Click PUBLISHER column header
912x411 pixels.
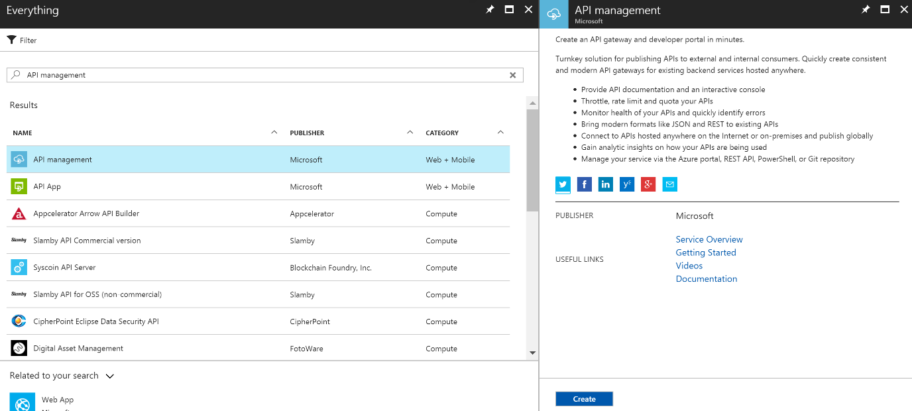(x=307, y=133)
